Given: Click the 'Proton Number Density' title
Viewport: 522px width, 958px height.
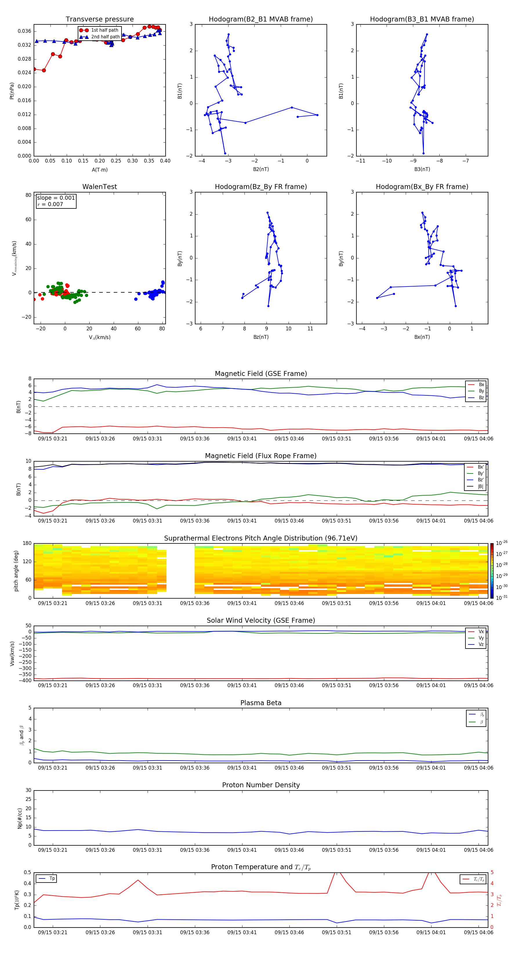Looking at the screenshot, I should tap(261, 785).
